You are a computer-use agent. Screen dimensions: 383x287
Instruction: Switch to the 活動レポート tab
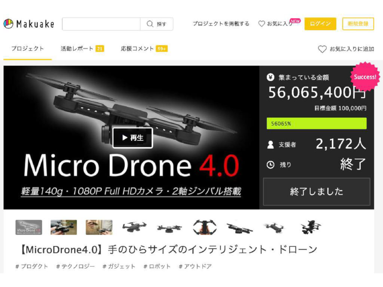click(x=77, y=49)
